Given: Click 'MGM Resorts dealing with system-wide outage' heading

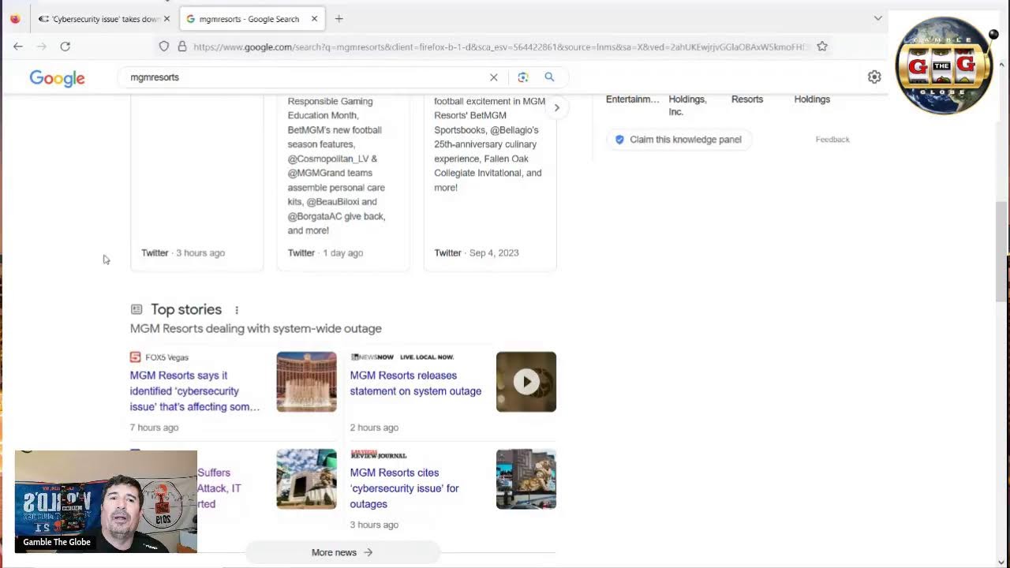Looking at the screenshot, I should point(256,329).
